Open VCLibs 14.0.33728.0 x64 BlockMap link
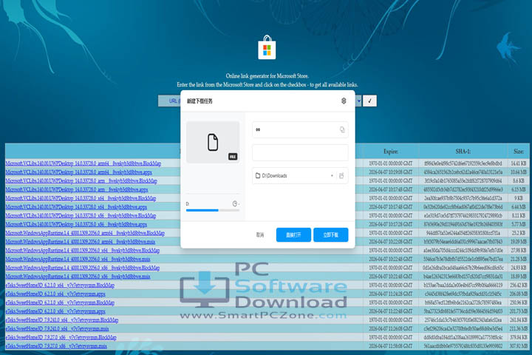 click(x=81, y=198)
